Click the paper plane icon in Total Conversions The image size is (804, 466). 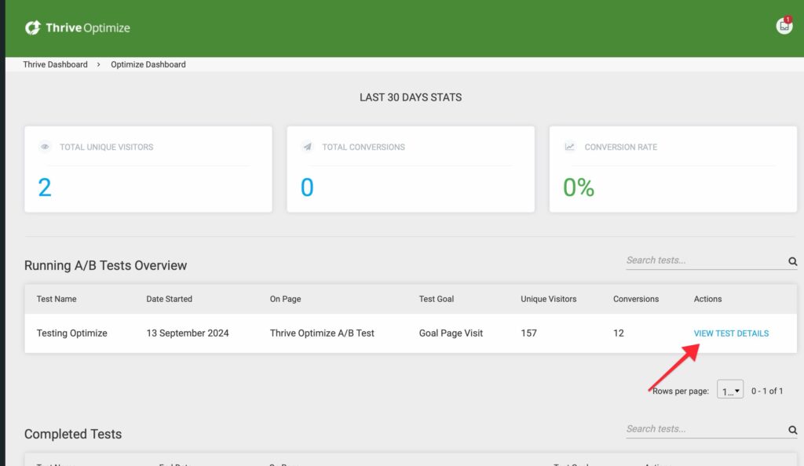tap(307, 147)
